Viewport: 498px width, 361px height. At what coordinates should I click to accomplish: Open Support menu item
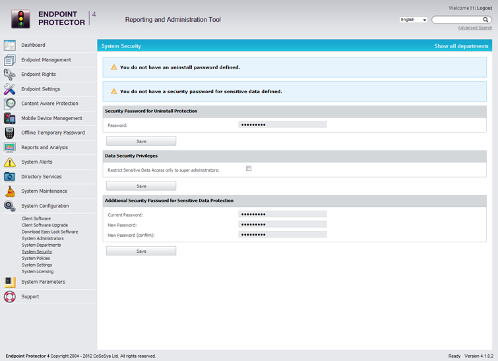pyautogui.click(x=30, y=296)
